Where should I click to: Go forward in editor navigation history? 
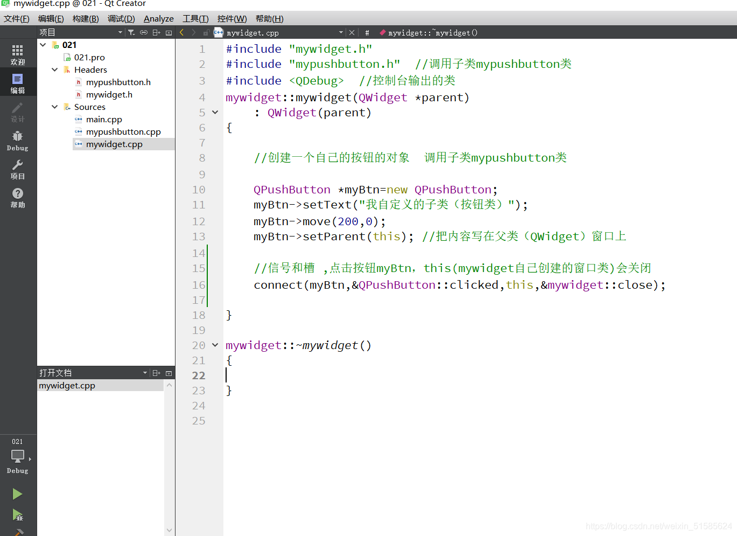pyautogui.click(x=194, y=33)
